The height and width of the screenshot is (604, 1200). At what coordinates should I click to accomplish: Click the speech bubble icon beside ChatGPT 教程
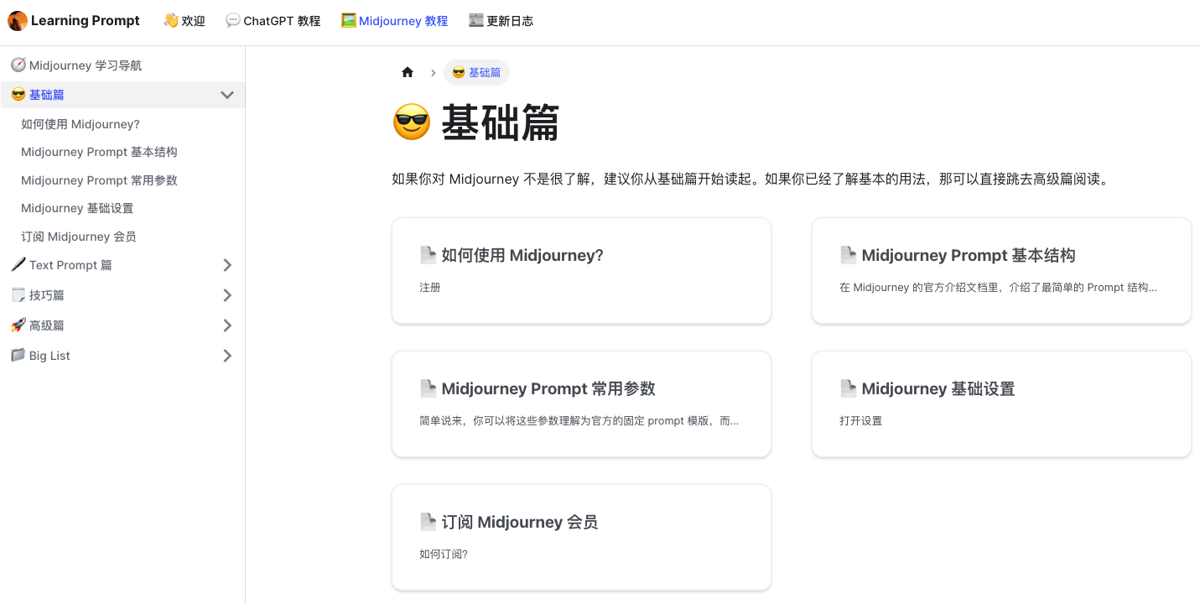(x=233, y=20)
